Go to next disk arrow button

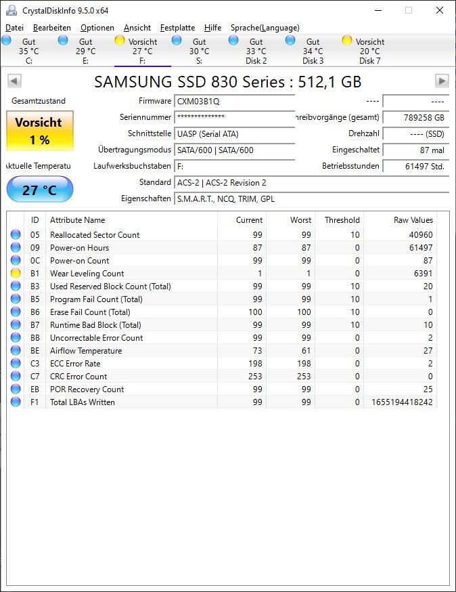click(442, 81)
